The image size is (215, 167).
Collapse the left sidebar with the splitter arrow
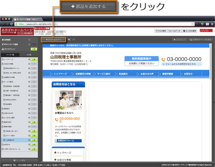(x=40, y=102)
